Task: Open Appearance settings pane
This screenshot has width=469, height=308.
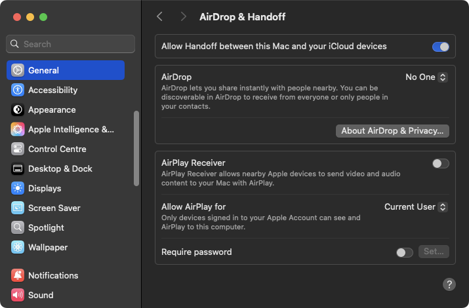Action: pos(66,109)
